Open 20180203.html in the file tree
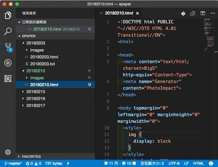 coord(55,57)
